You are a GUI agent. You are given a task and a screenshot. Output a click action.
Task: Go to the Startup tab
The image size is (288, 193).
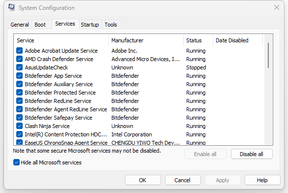tap(90, 25)
